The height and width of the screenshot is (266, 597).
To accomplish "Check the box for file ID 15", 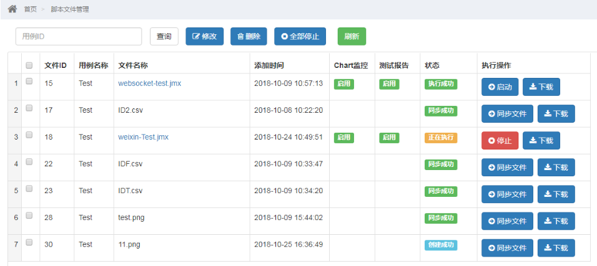I will (x=29, y=81).
